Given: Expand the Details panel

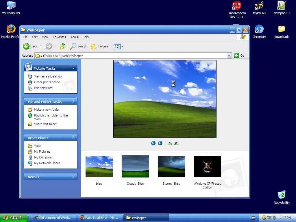Looking at the screenshot, I should click(73, 177).
